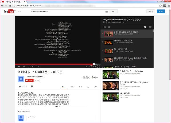171x123 pixels.
Task: Open the player settings gear icon
Action: click(x=91, y=66)
